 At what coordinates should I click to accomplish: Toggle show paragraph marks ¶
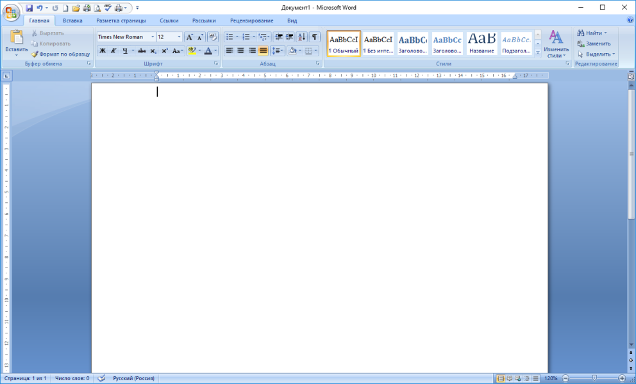pos(315,37)
